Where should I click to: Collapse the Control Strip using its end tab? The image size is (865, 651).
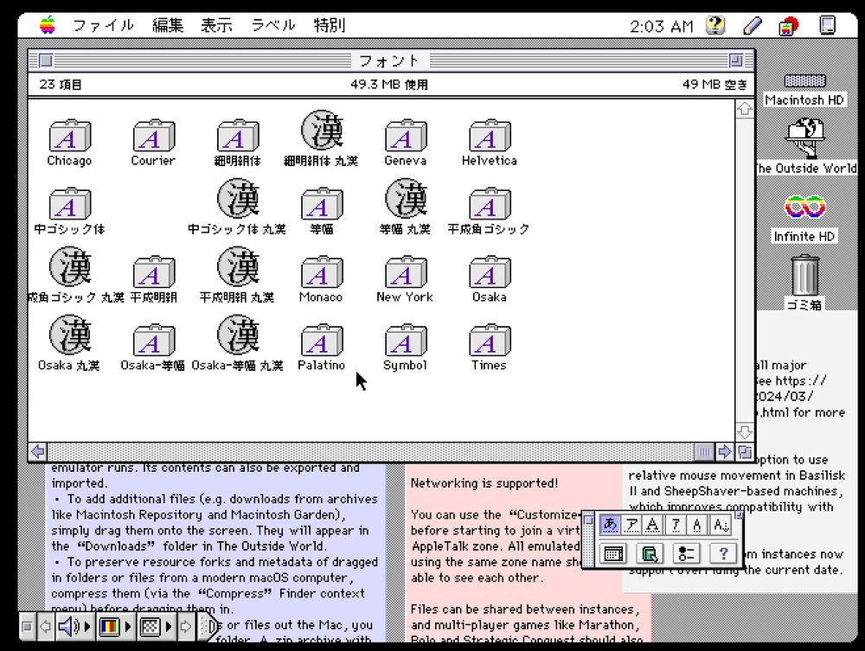tap(209, 627)
